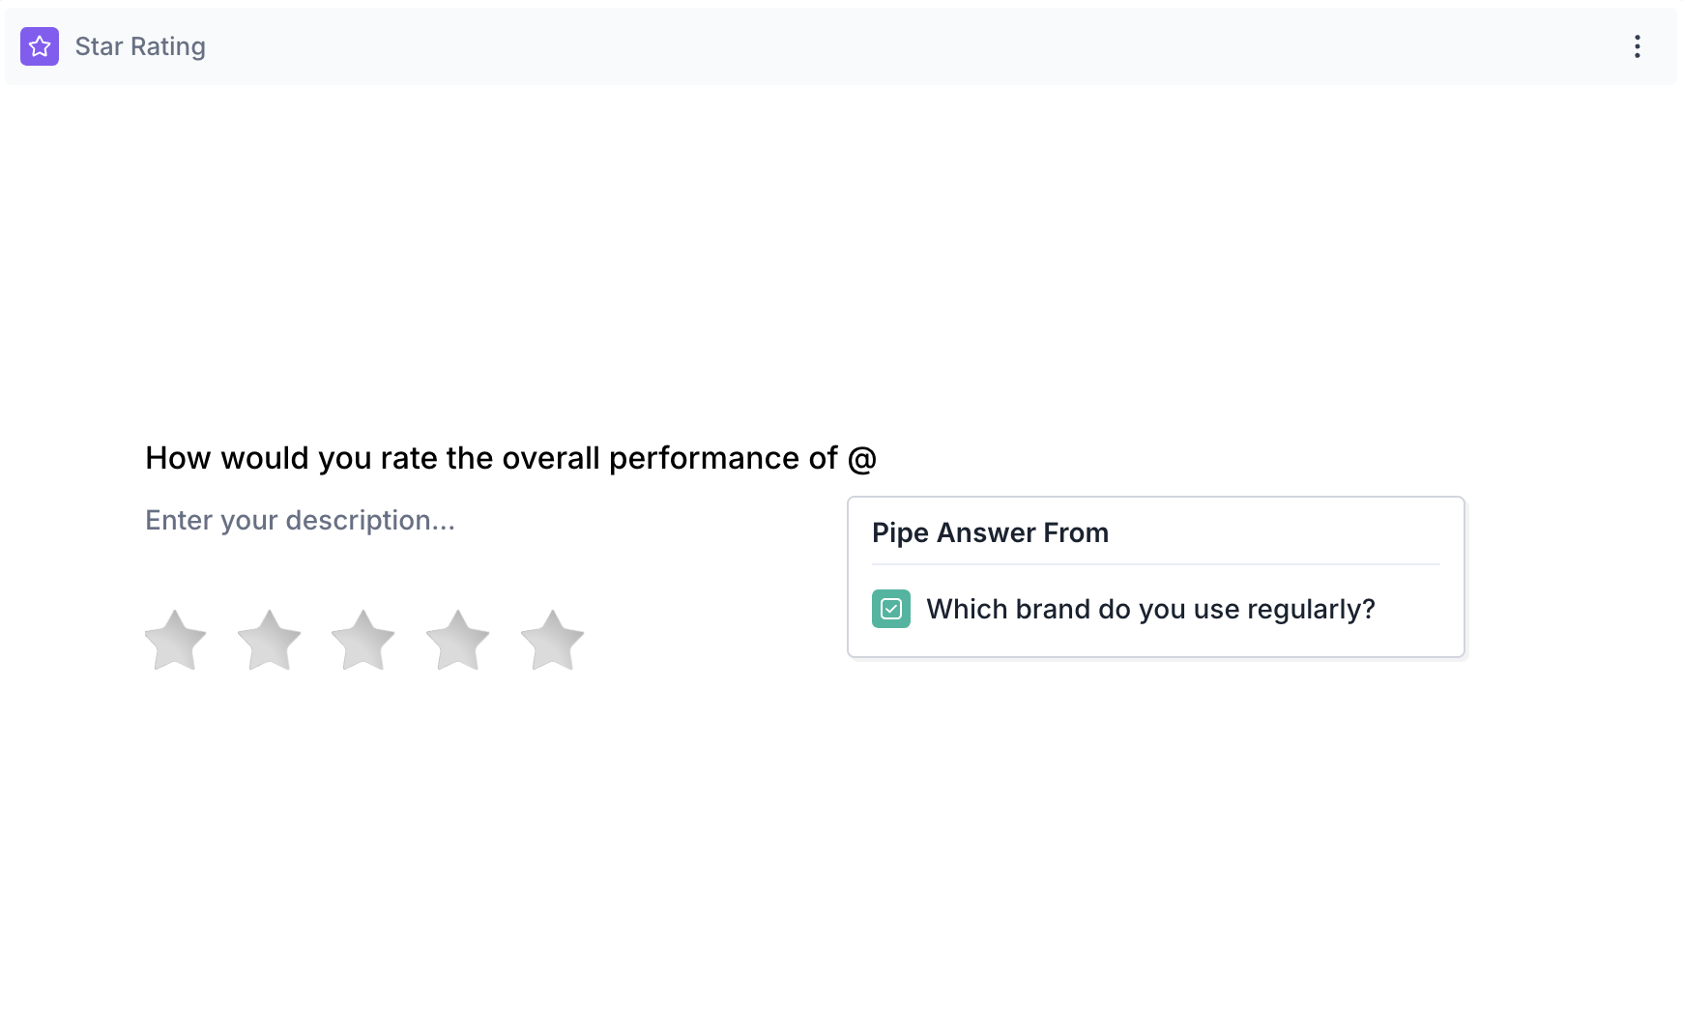Click the word "brand" in the pipe option
The image size is (1682, 1032).
[1053, 609]
